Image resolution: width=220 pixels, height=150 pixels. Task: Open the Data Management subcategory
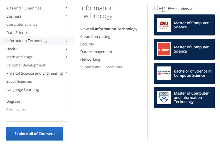coord(96,52)
